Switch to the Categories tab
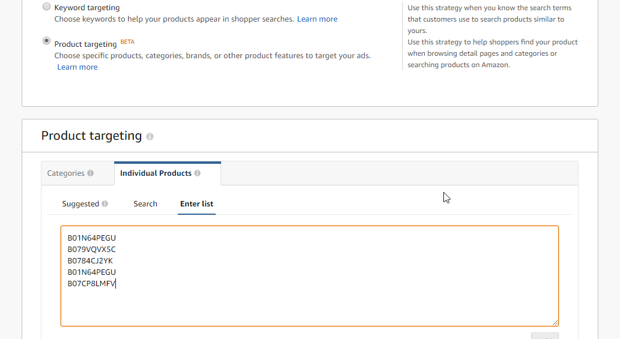 coord(66,173)
